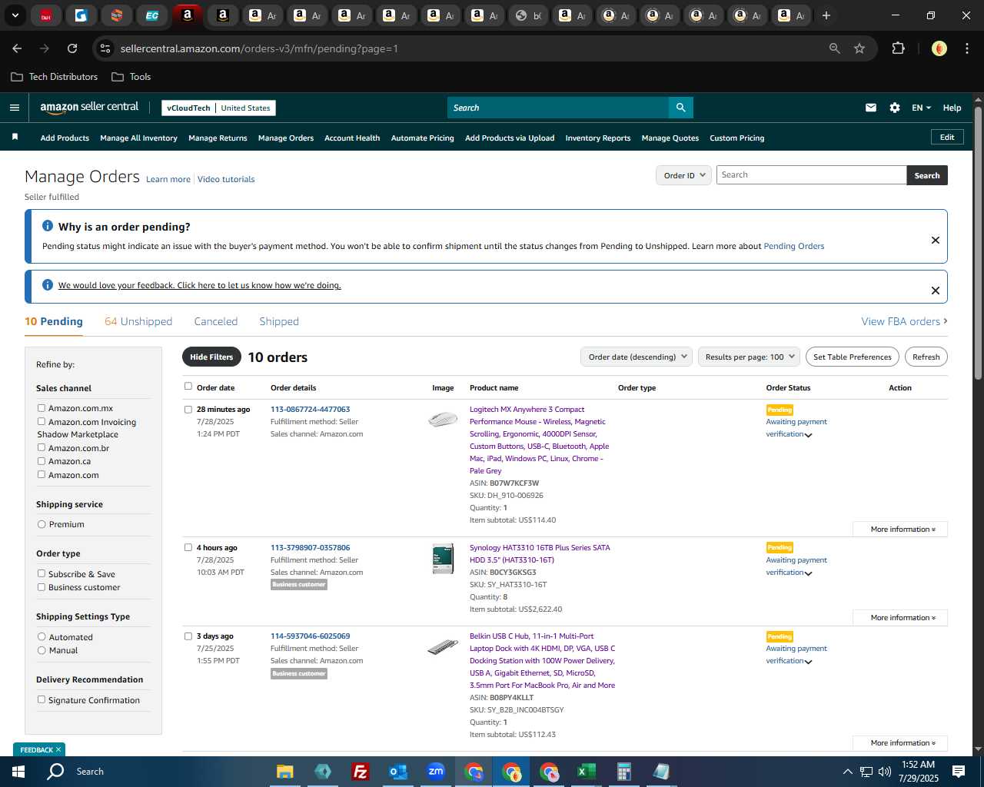Open FileZilla from the taskbar
Image resolution: width=984 pixels, height=787 pixels.
point(360,772)
